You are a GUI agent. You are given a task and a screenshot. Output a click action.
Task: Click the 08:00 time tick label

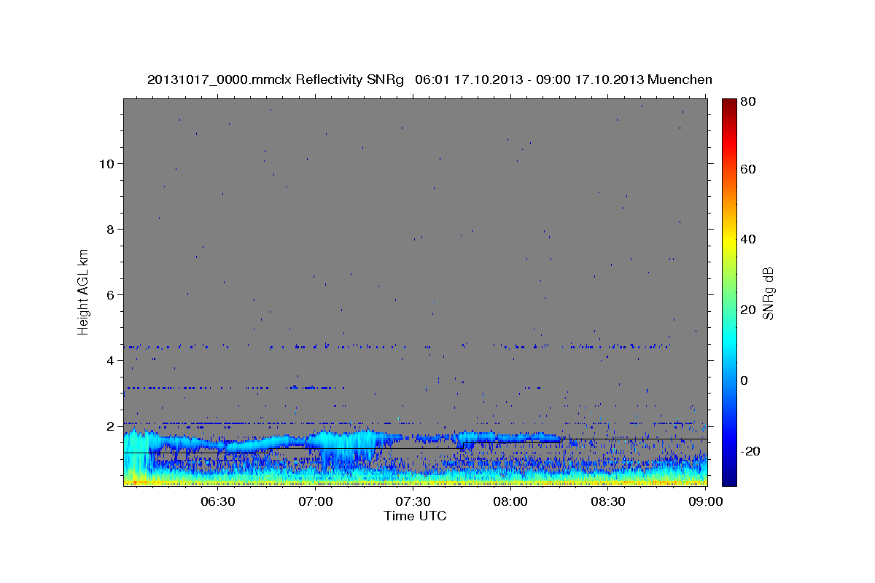pyautogui.click(x=511, y=502)
